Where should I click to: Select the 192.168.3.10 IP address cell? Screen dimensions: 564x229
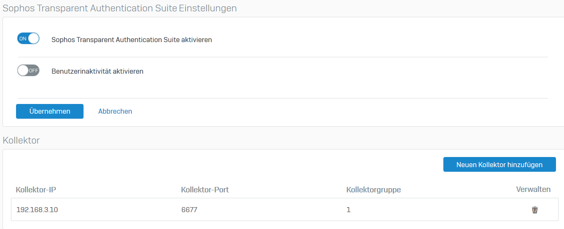coord(37,210)
